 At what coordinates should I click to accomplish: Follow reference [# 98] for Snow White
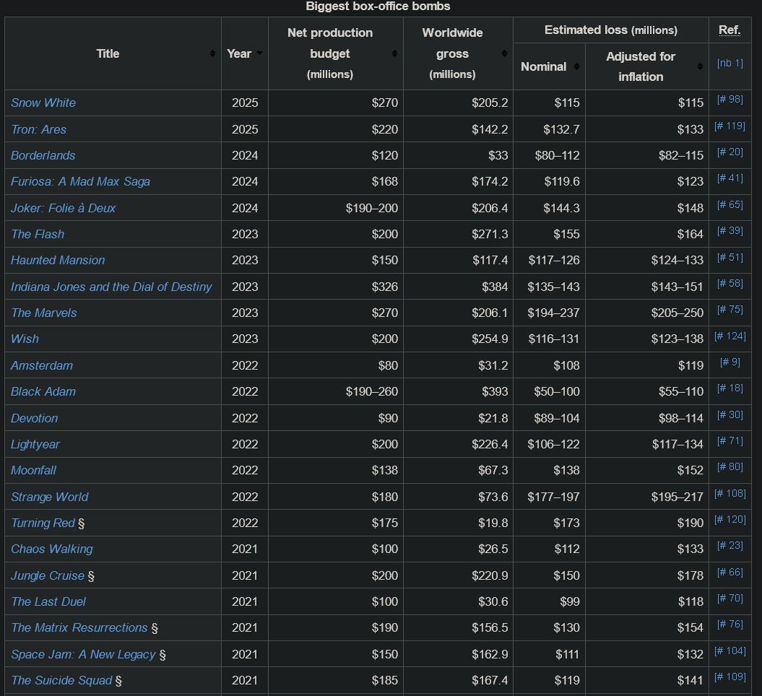tap(730, 100)
